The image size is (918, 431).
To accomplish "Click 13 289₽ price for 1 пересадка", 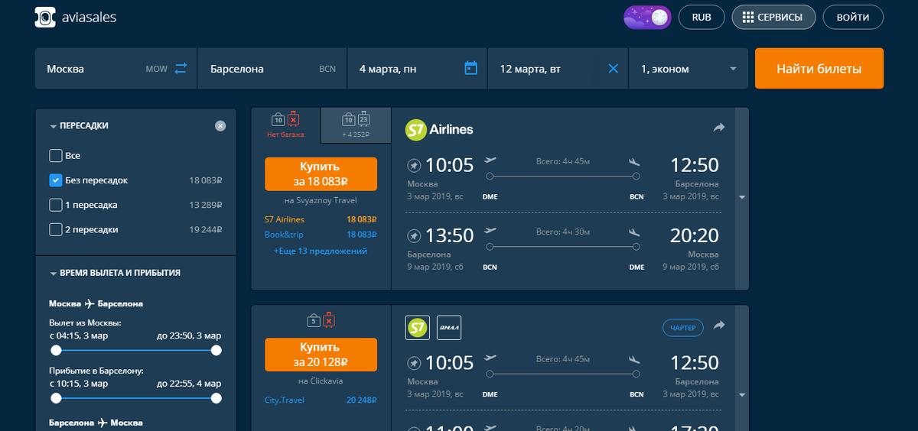I will 205,205.
